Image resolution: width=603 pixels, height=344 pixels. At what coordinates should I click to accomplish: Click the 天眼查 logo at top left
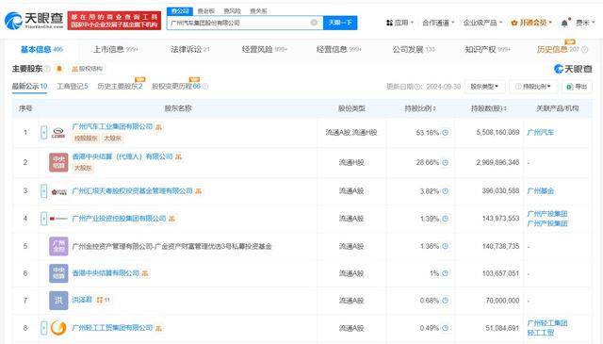[x=34, y=21]
